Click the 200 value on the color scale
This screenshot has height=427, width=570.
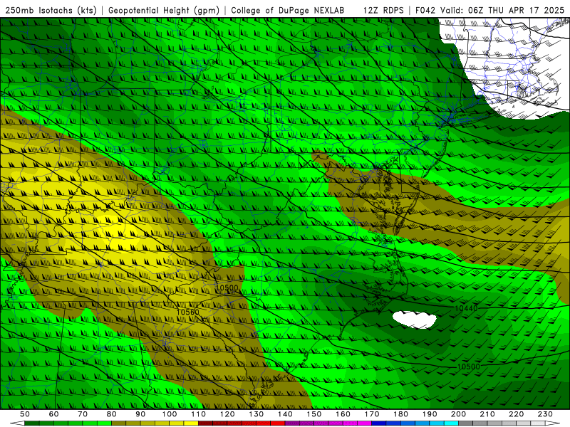[459, 414]
